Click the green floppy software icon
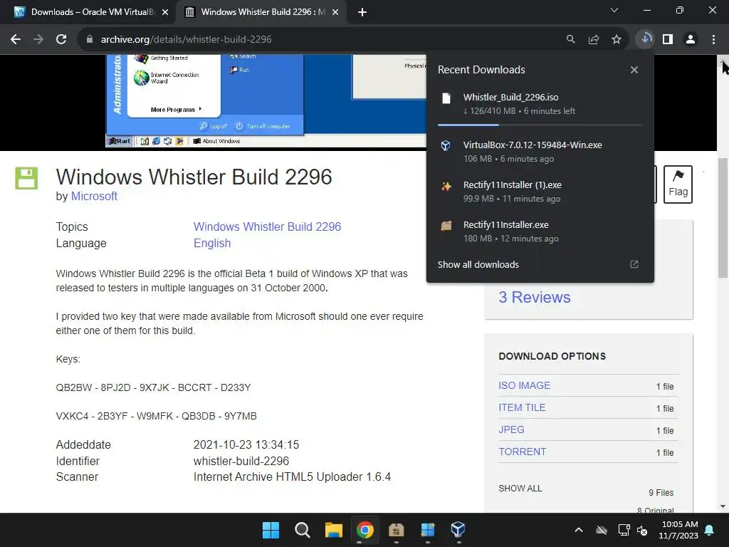729x547 pixels. tap(26, 178)
